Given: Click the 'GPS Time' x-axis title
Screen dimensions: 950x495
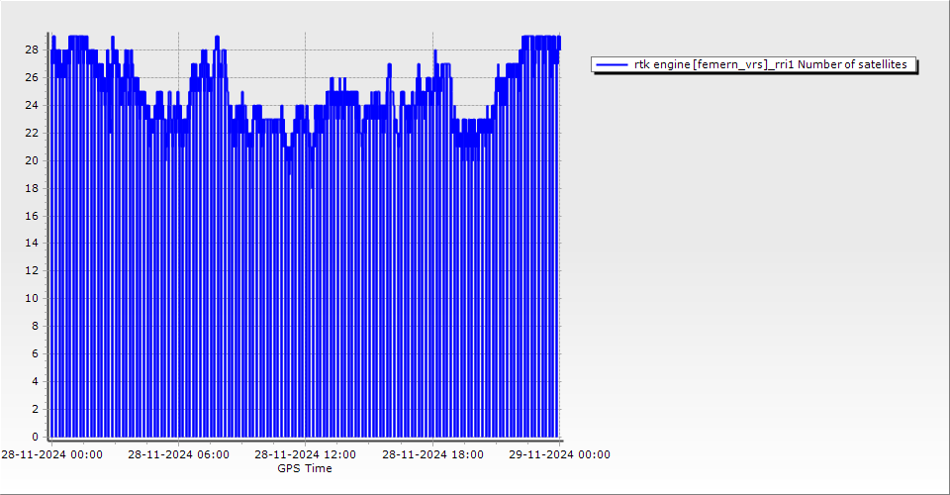Looking at the screenshot, I should pos(305,468).
